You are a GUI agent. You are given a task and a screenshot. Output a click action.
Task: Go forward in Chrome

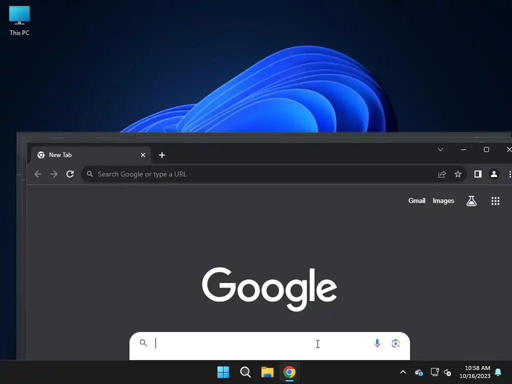[x=54, y=174]
